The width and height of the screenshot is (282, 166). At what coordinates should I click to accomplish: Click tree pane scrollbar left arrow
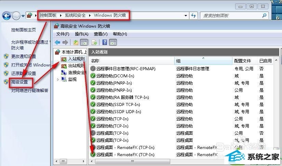tap(56, 161)
